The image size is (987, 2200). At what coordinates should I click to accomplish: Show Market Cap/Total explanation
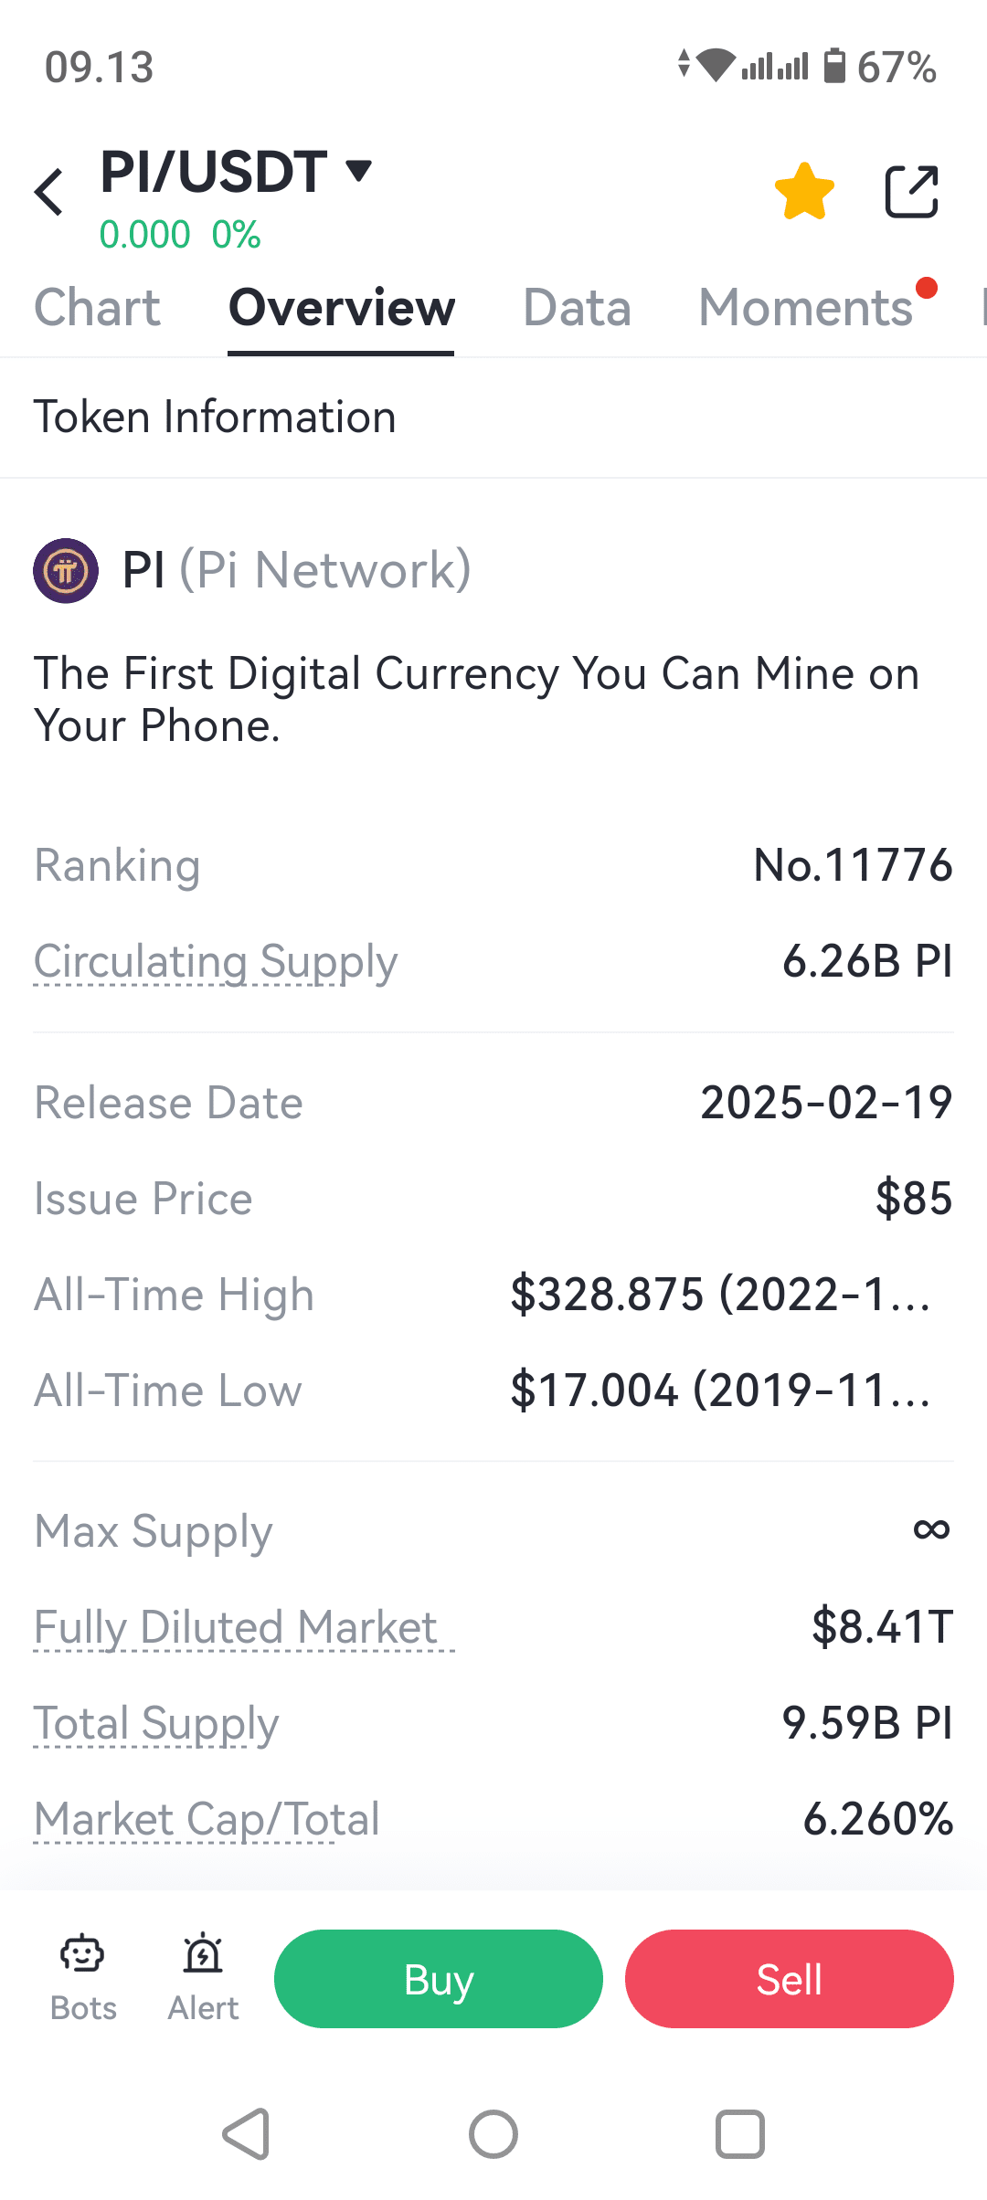click(x=207, y=1819)
